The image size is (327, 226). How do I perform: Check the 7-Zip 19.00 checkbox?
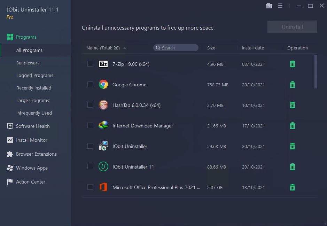[90, 64]
